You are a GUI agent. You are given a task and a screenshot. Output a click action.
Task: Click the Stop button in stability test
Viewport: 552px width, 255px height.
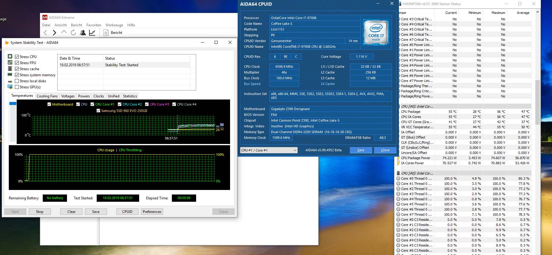[x=40, y=212]
